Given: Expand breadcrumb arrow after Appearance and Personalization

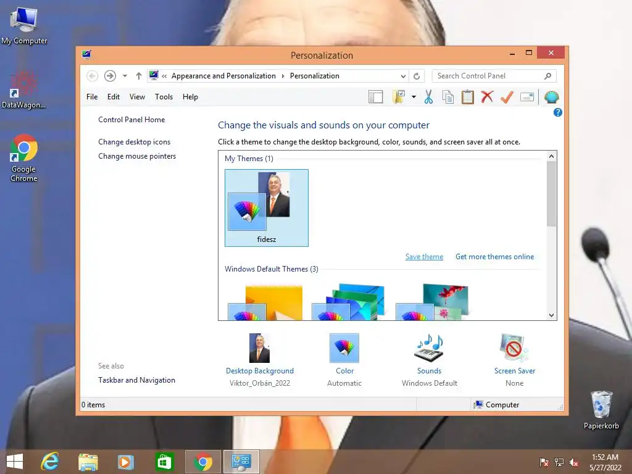Looking at the screenshot, I should pos(283,76).
